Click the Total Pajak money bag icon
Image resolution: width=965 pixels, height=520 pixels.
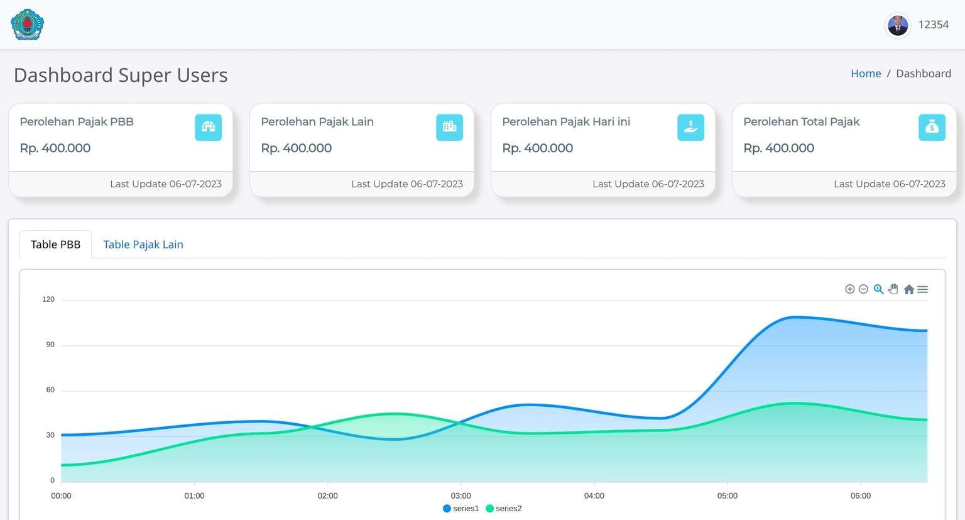click(x=932, y=128)
